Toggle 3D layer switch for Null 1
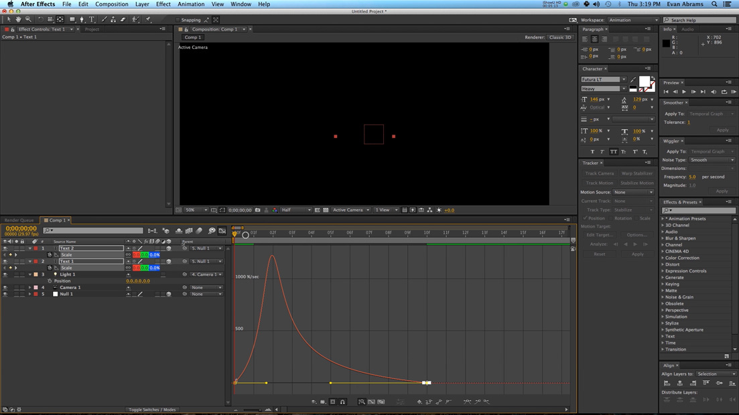The width and height of the screenshot is (739, 415). pyautogui.click(x=169, y=294)
